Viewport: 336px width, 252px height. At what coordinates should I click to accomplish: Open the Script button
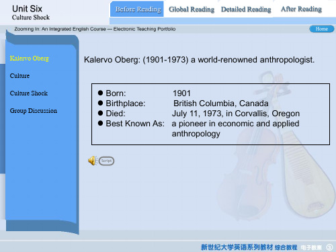(106, 161)
